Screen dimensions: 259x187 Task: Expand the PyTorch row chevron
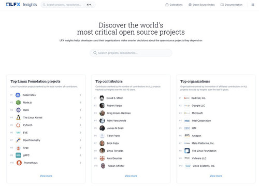click(80, 125)
